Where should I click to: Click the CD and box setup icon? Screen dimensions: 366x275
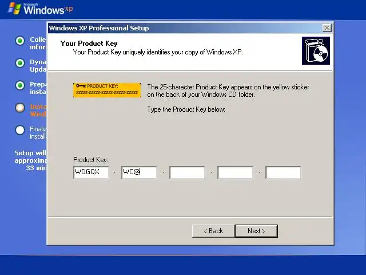pyautogui.click(x=316, y=50)
